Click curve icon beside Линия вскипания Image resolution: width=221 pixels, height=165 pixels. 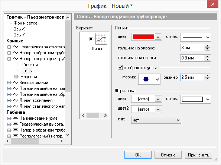point(16,100)
